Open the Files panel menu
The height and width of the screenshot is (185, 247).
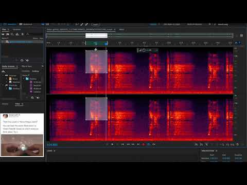8,29
